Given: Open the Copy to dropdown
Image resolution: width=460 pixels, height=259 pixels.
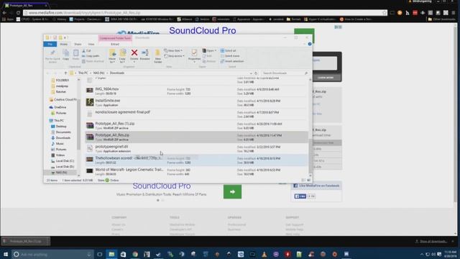Looking at the screenshot, I should pyautogui.click(x=123, y=56).
